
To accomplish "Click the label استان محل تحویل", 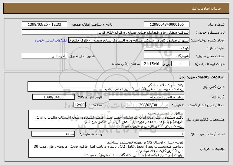I will 210,56.
